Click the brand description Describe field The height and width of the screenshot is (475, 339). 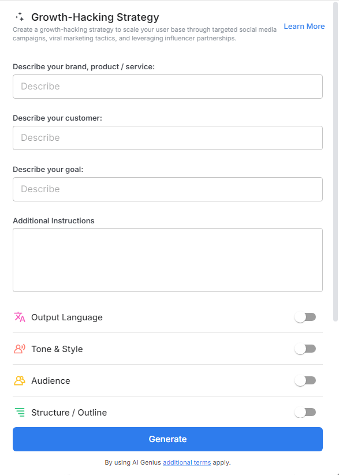coord(167,86)
